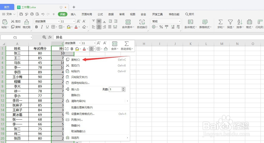
Task: Switch to the 公式 ribbon tab
Action: (100, 14)
